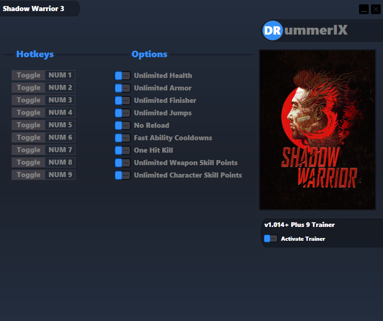Close the trainer window
The width and height of the screenshot is (383, 321).
coord(376,9)
